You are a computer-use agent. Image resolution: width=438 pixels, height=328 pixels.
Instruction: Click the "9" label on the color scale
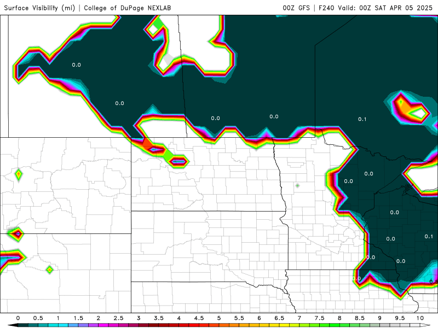tap(379, 318)
